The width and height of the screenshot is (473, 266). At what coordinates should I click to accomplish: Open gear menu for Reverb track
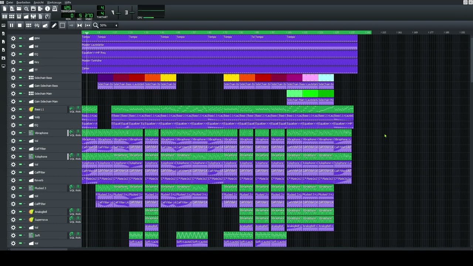pos(13,180)
